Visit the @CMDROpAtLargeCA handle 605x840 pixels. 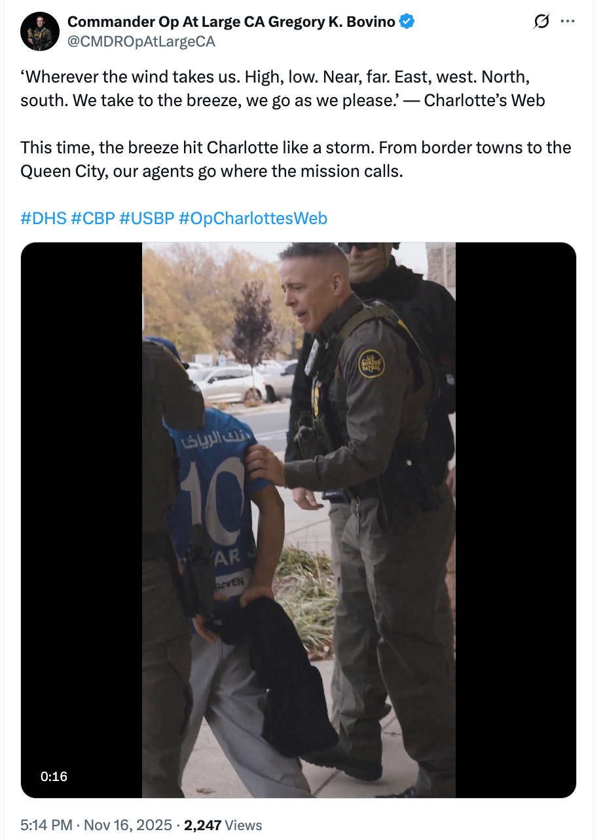tap(141, 41)
